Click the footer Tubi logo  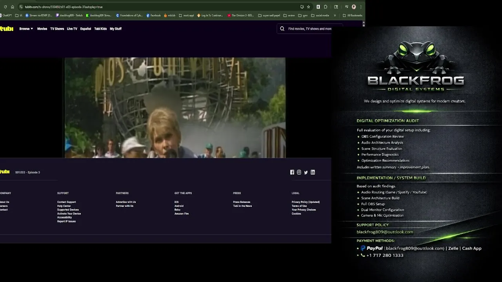point(5,172)
